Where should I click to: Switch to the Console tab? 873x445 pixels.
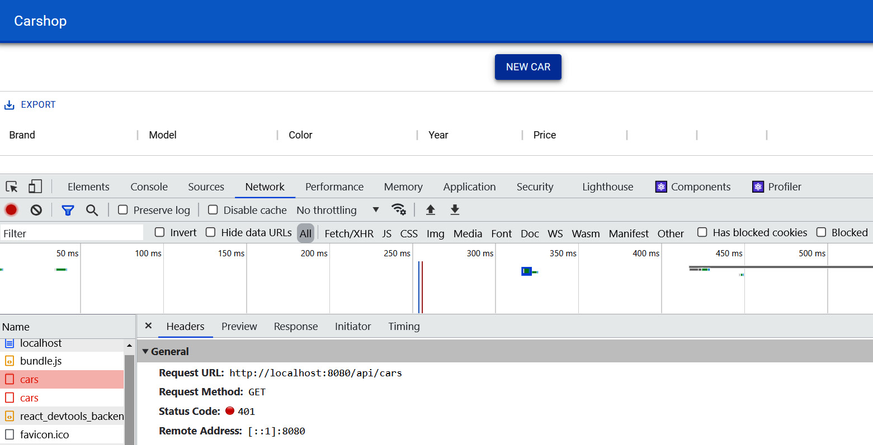(x=149, y=187)
